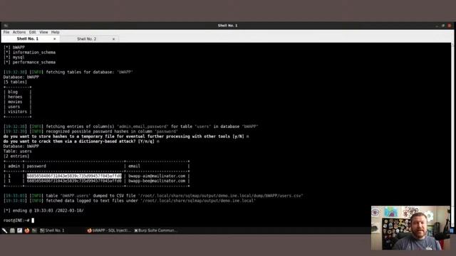Viewport: 456px width, 256px height.
Task: Click the root@INE shell prompt
Action: coord(16,220)
